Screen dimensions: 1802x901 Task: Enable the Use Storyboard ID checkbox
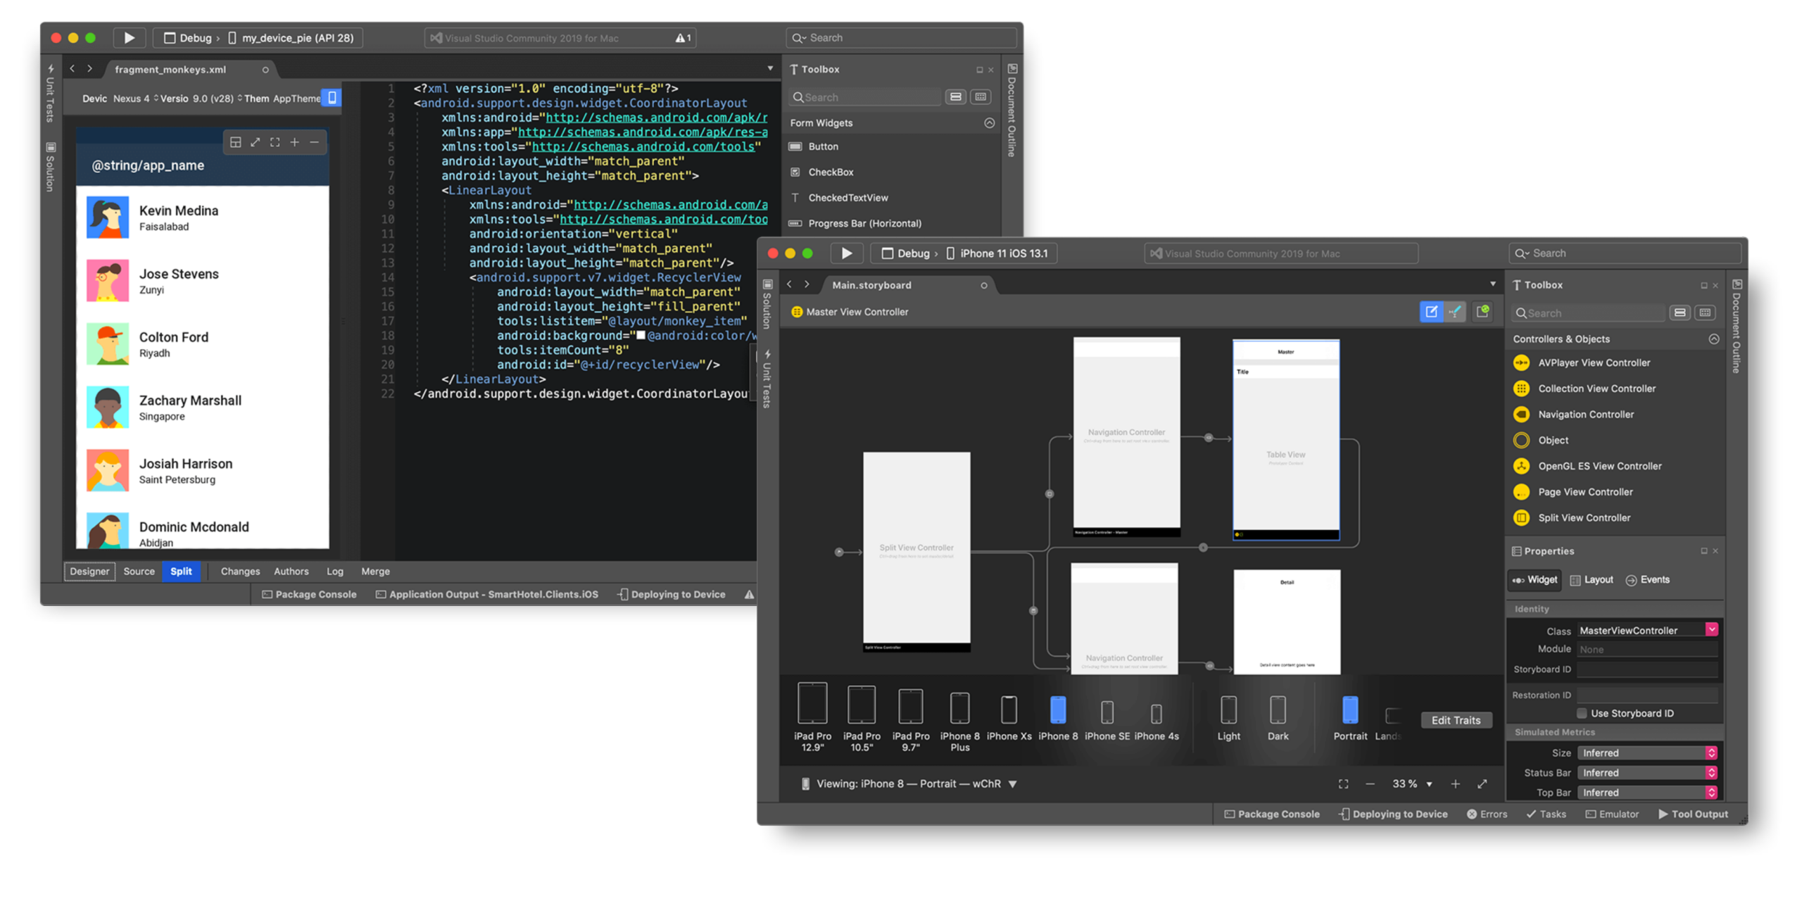[x=1581, y=713]
